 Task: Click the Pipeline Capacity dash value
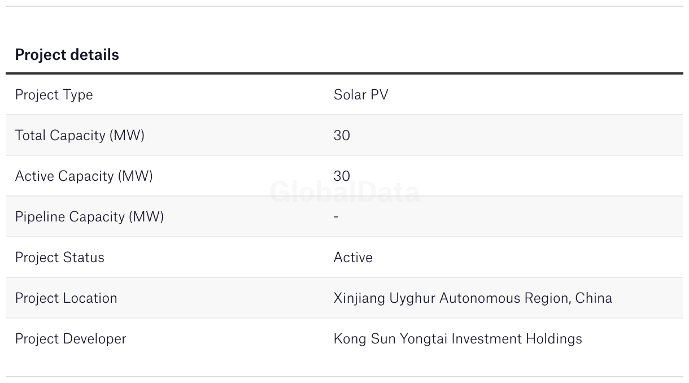336,217
